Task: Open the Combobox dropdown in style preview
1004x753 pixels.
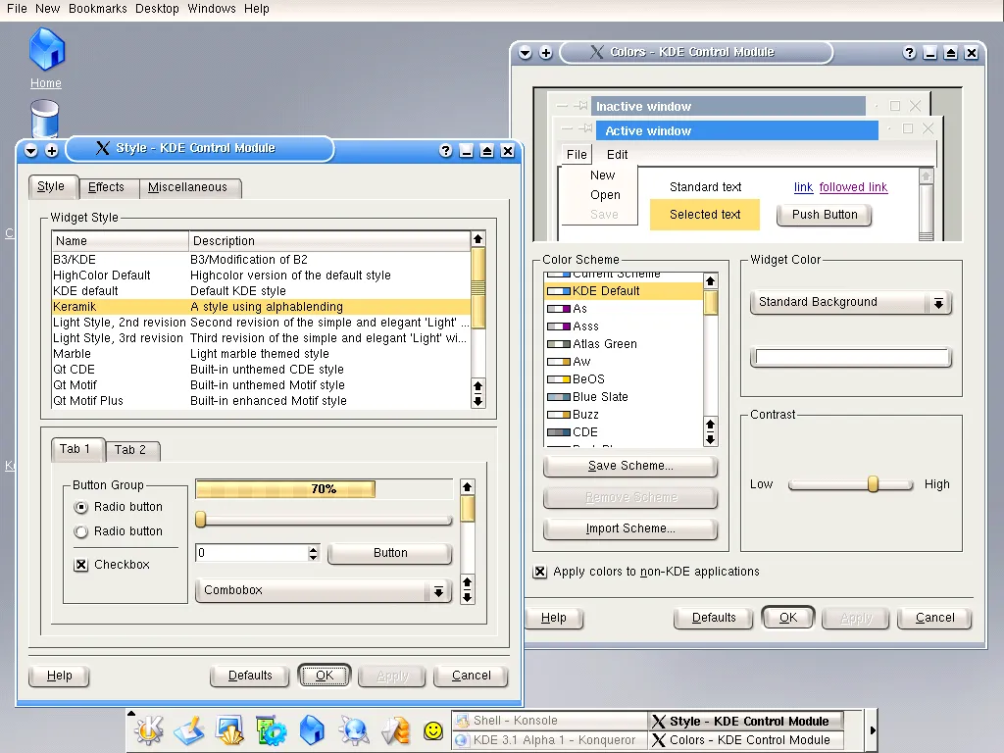Action: pyautogui.click(x=438, y=591)
